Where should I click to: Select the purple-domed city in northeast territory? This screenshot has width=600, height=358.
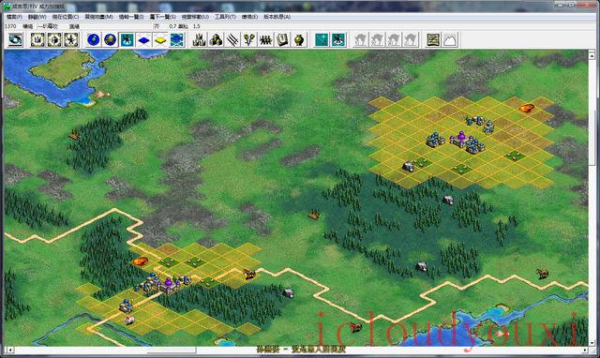(460, 140)
